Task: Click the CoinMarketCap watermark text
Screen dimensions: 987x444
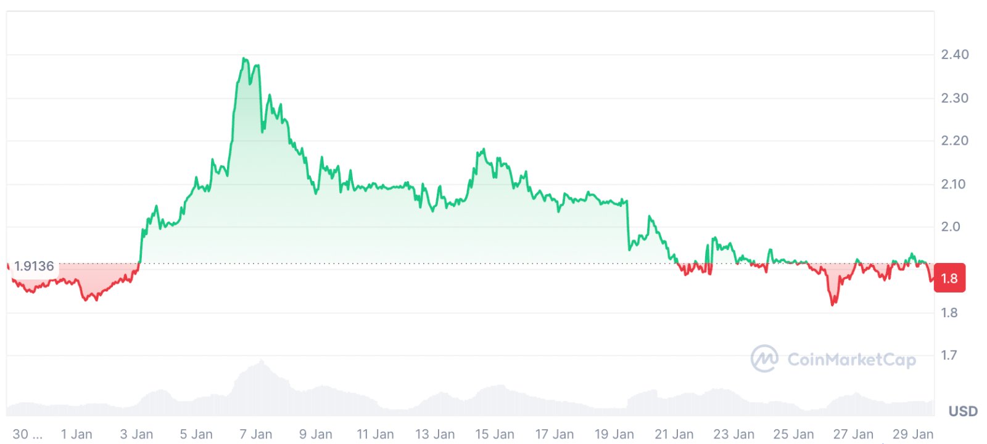Action: click(x=851, y=359)
